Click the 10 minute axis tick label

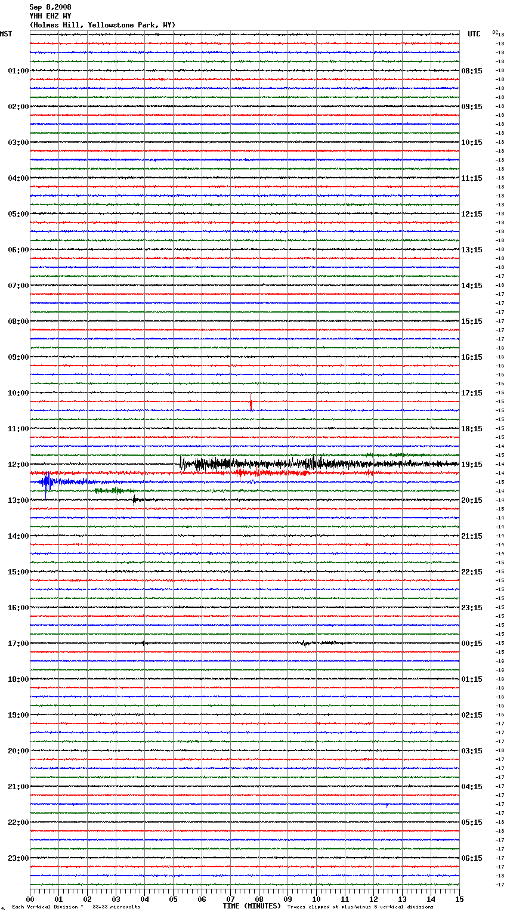click(317, 899)
